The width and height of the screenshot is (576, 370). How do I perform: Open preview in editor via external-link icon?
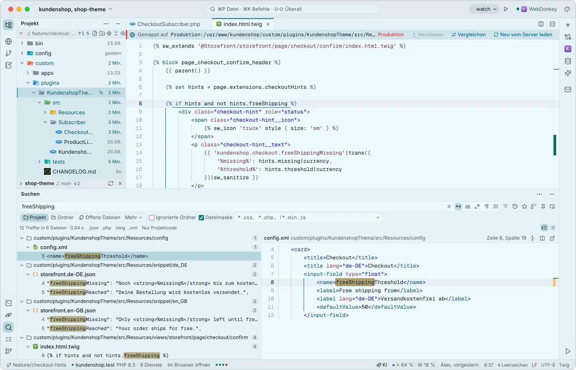tap(552, 238)
